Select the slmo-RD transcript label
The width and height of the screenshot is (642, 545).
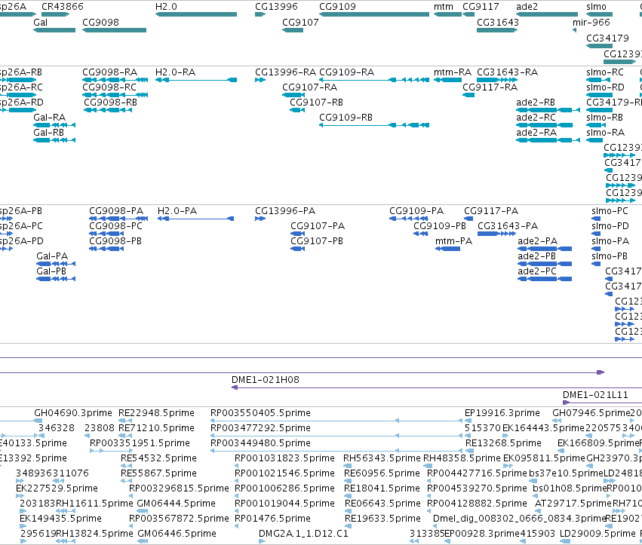(x=605, y=87)
